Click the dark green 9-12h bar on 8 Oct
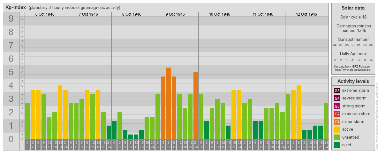 [131, 137]
